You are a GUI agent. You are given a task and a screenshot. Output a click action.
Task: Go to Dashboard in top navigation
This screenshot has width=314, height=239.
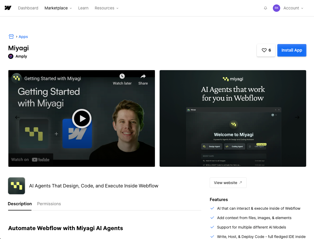click(x=28, y=8)
